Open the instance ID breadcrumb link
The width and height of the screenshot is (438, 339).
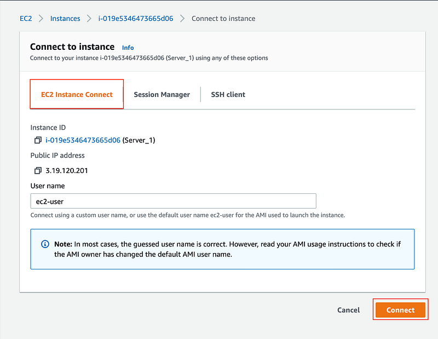point(136,19)
